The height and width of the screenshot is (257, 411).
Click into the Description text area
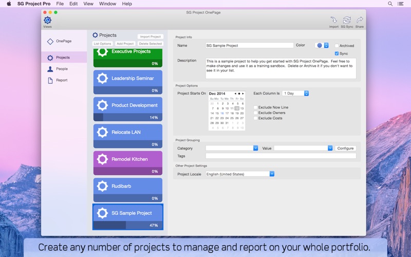pos(281,68)
